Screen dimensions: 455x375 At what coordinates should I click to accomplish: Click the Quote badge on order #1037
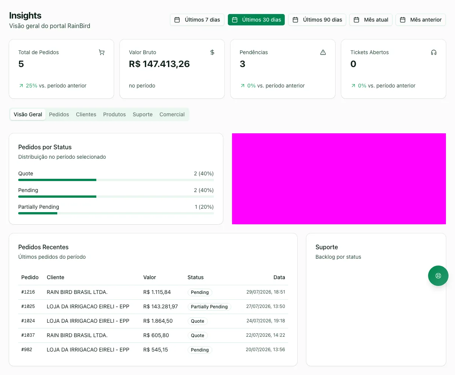click(198, 336)
